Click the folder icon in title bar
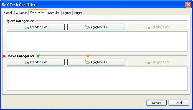The image size is (193, 110). click(4, 5)
